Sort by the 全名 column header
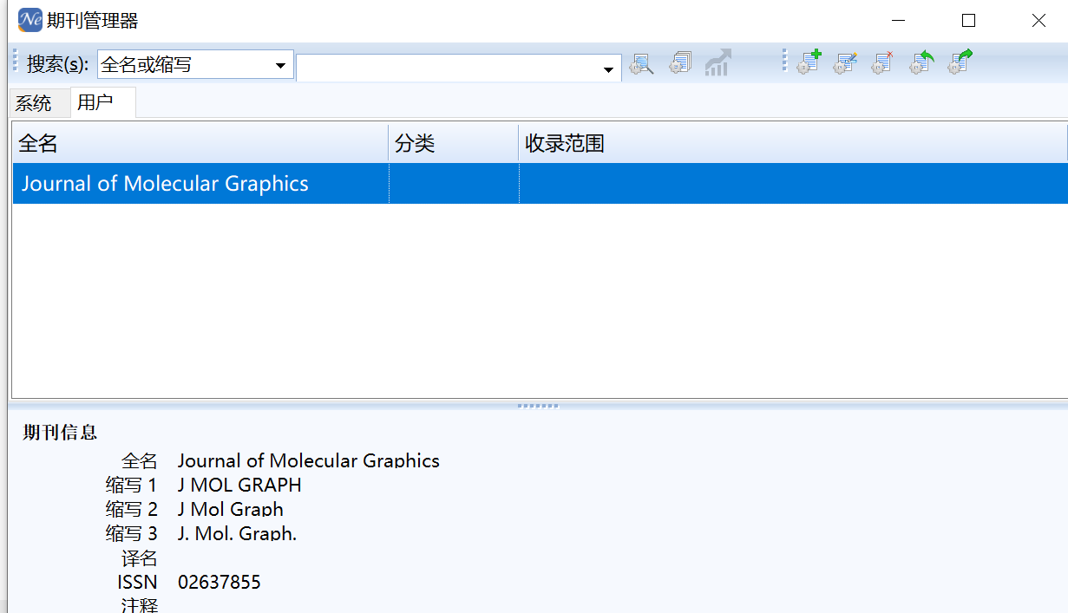 click(x=200, y=143)
